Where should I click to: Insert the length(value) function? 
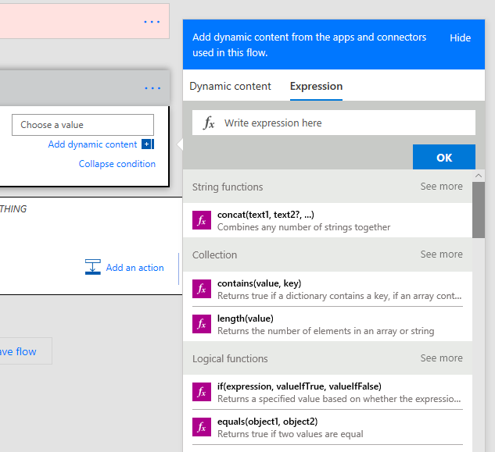point(328,324)
